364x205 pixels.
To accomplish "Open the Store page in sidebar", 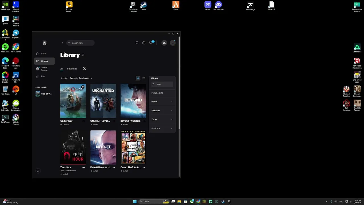I will pyautogui.click(x=44, y=54).
